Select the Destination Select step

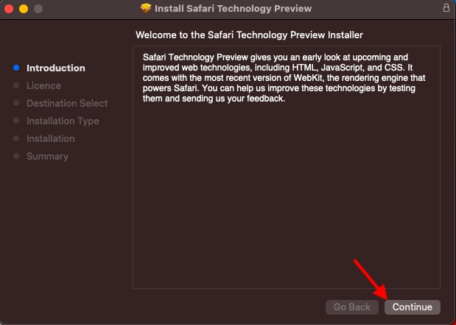(x=67, y=103)
